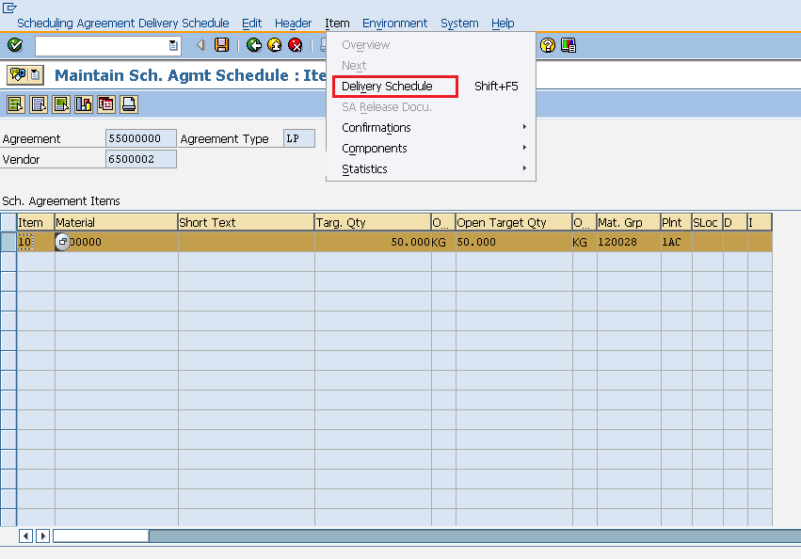Open the Item menu

(337, 23)
